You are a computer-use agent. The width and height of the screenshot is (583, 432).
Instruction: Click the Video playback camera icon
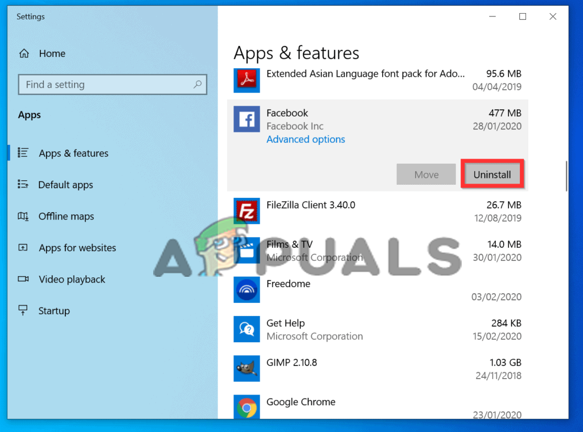[x=23, y=279]
